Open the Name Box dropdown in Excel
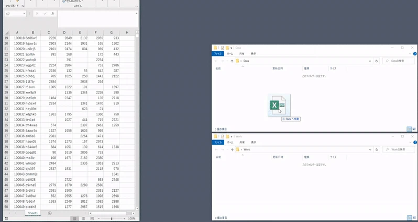This screenshot has height=222, width=418. 24,14
